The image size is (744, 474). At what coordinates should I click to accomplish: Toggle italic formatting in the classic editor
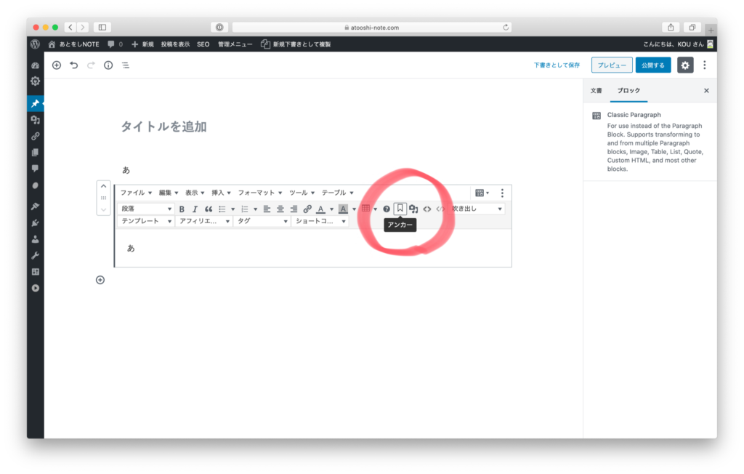click(195, 209)
